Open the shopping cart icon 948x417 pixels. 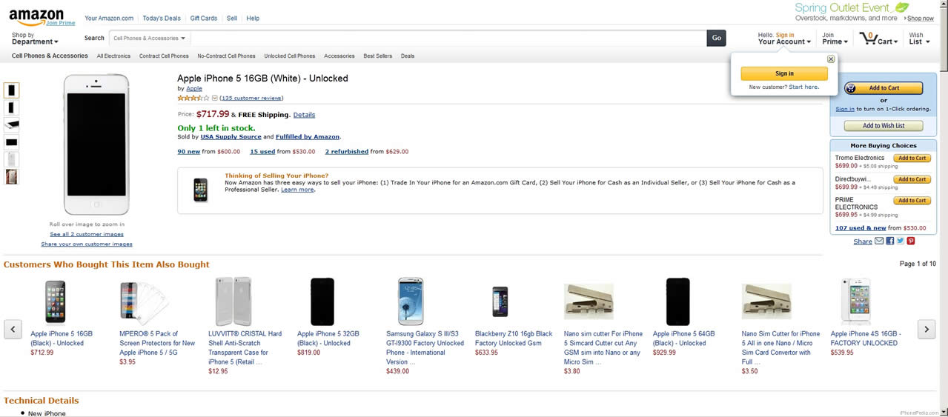coord(868,38)
